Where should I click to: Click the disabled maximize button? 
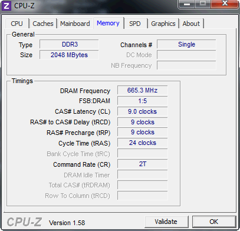[203, 4]
